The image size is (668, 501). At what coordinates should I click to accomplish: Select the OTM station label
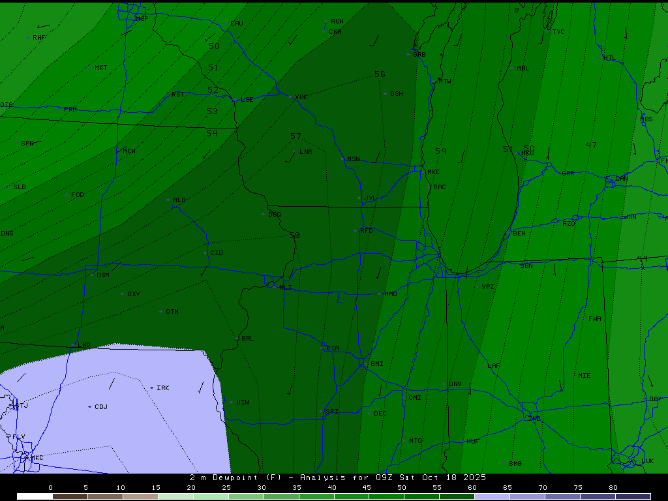[172, 312]
